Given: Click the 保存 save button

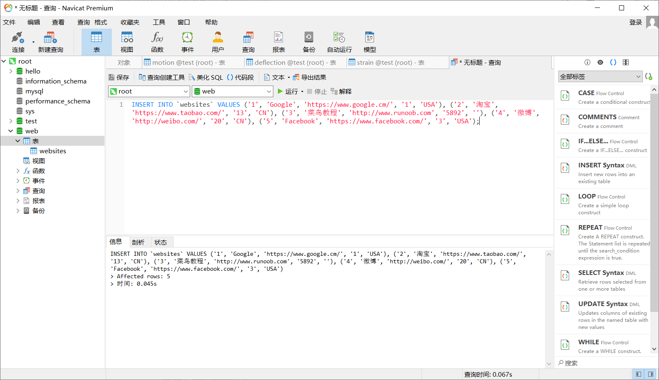Looking at the screenshot, I should coord(119,77).
